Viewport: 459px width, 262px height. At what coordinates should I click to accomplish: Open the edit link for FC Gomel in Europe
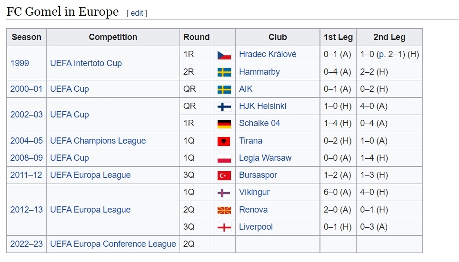pos(137,13)
